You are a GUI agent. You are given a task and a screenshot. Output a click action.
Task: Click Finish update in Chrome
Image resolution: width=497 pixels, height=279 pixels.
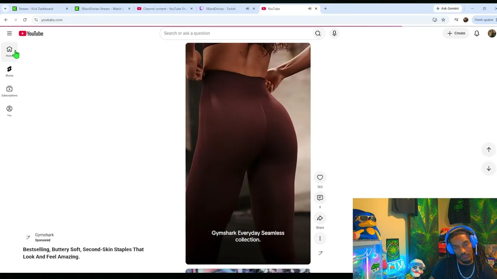[484, 20]
